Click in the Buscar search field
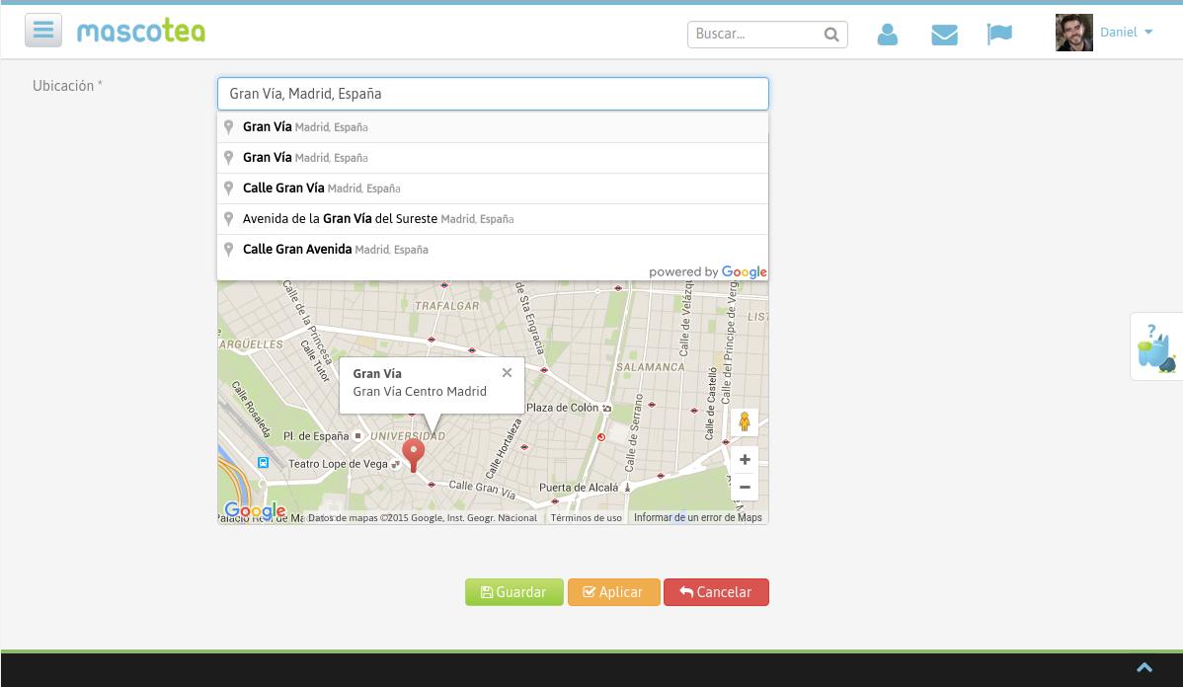This screenshot has height=687, width=1183. (755, 35)
